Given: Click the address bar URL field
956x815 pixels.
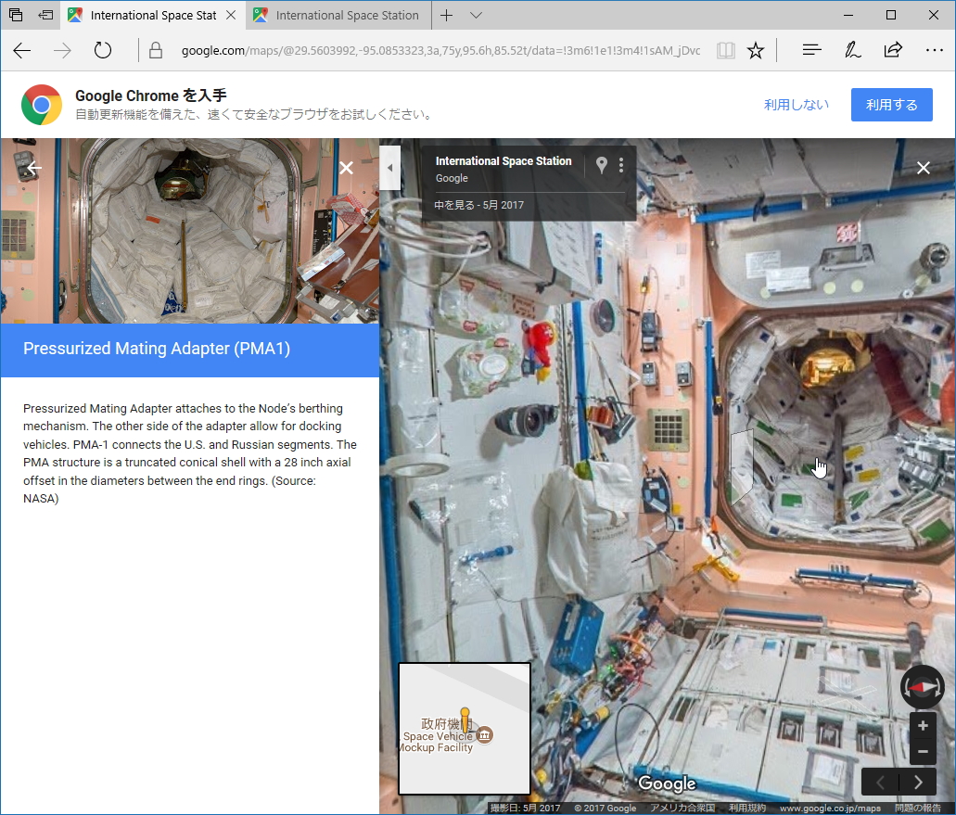Looking at the screenshot, I should coord(440,51).
